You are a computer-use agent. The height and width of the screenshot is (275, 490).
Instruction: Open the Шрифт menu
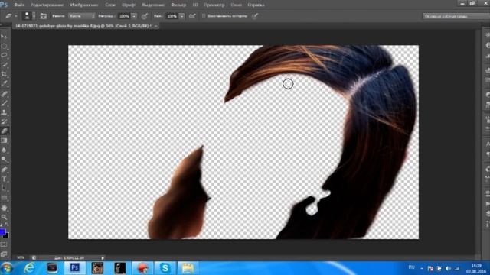[x=129, y=5]
